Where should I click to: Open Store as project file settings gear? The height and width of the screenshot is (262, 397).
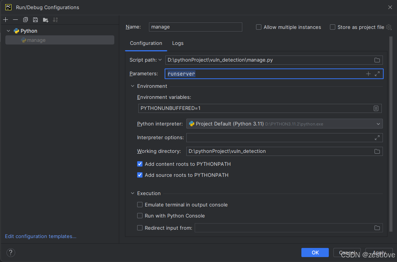click(x=389, y=27)
